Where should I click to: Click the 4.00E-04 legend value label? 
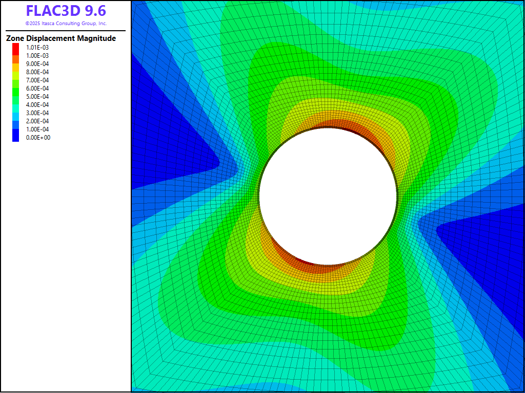click(38, 105)
